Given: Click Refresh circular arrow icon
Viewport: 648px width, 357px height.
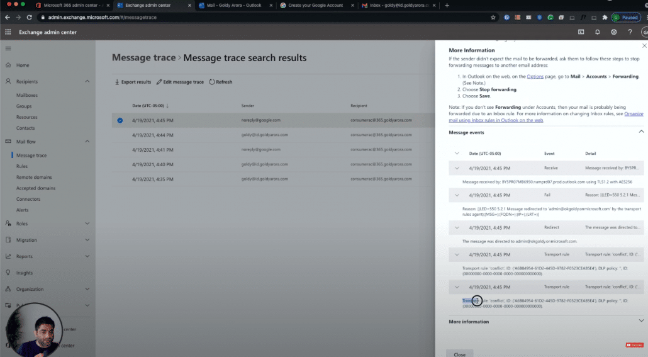Looking at the screenshot, I should coord(212,82).
